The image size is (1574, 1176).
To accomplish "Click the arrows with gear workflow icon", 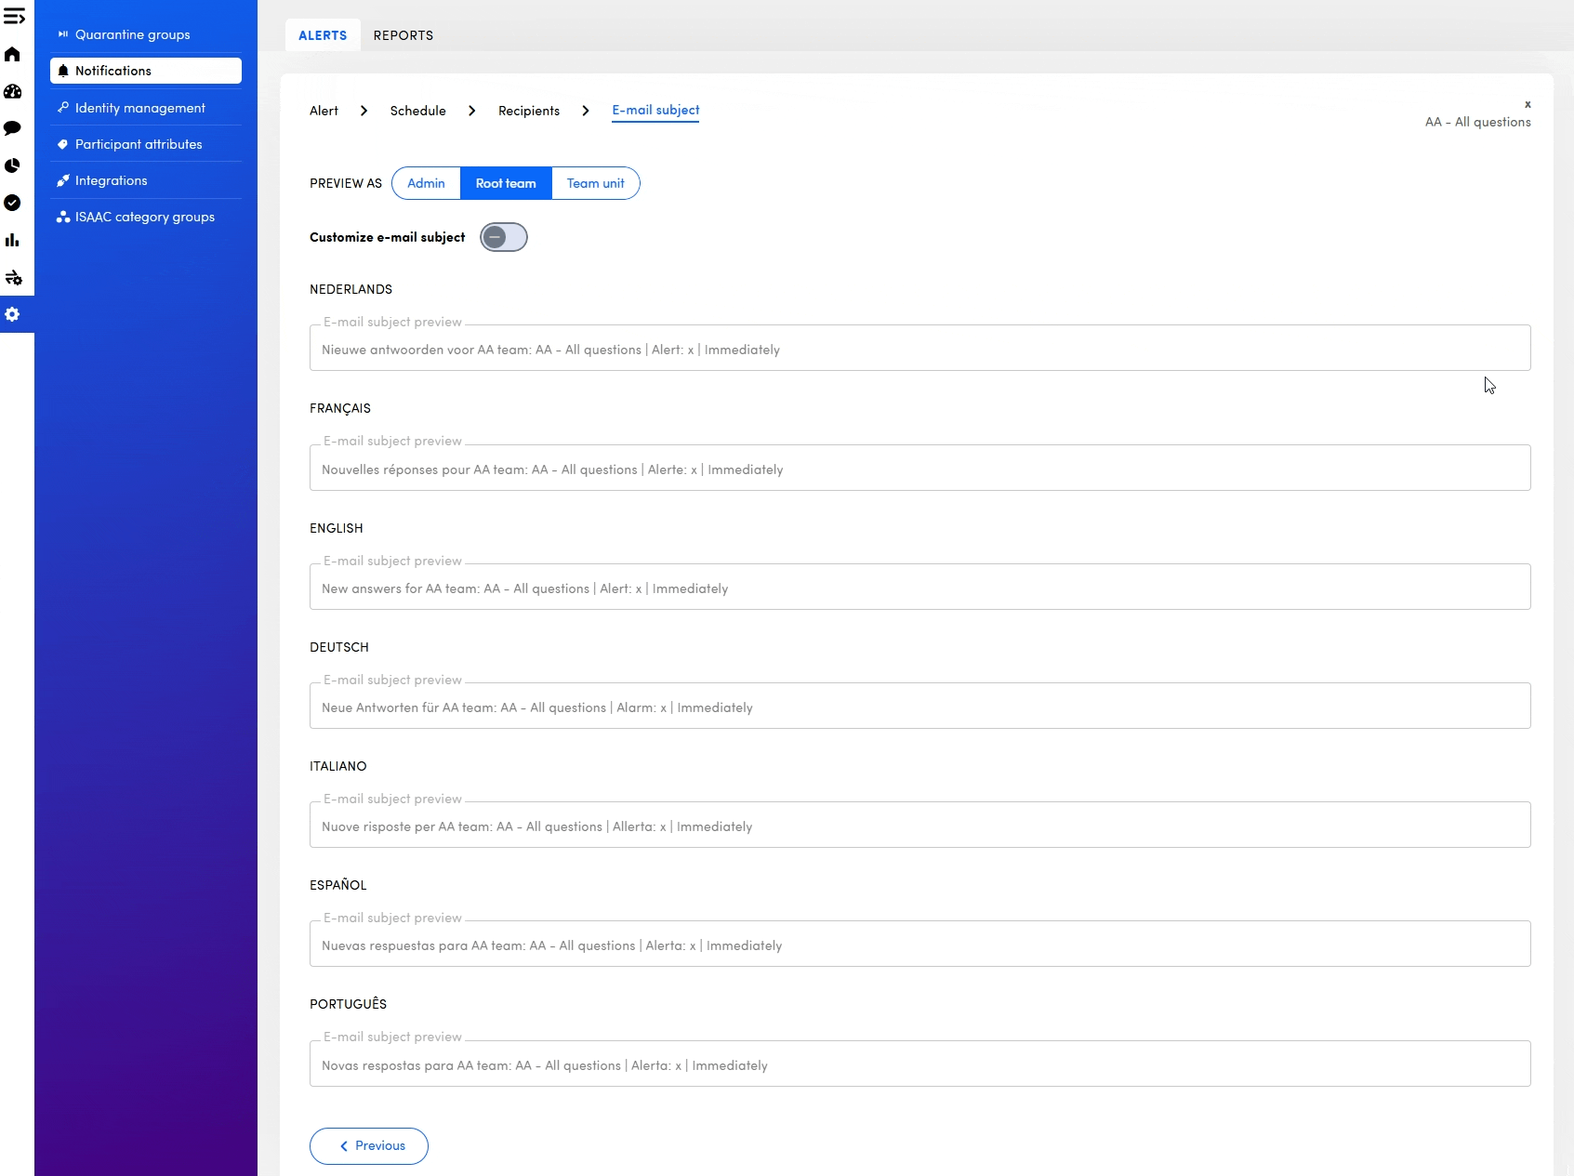I will [13, 277].
